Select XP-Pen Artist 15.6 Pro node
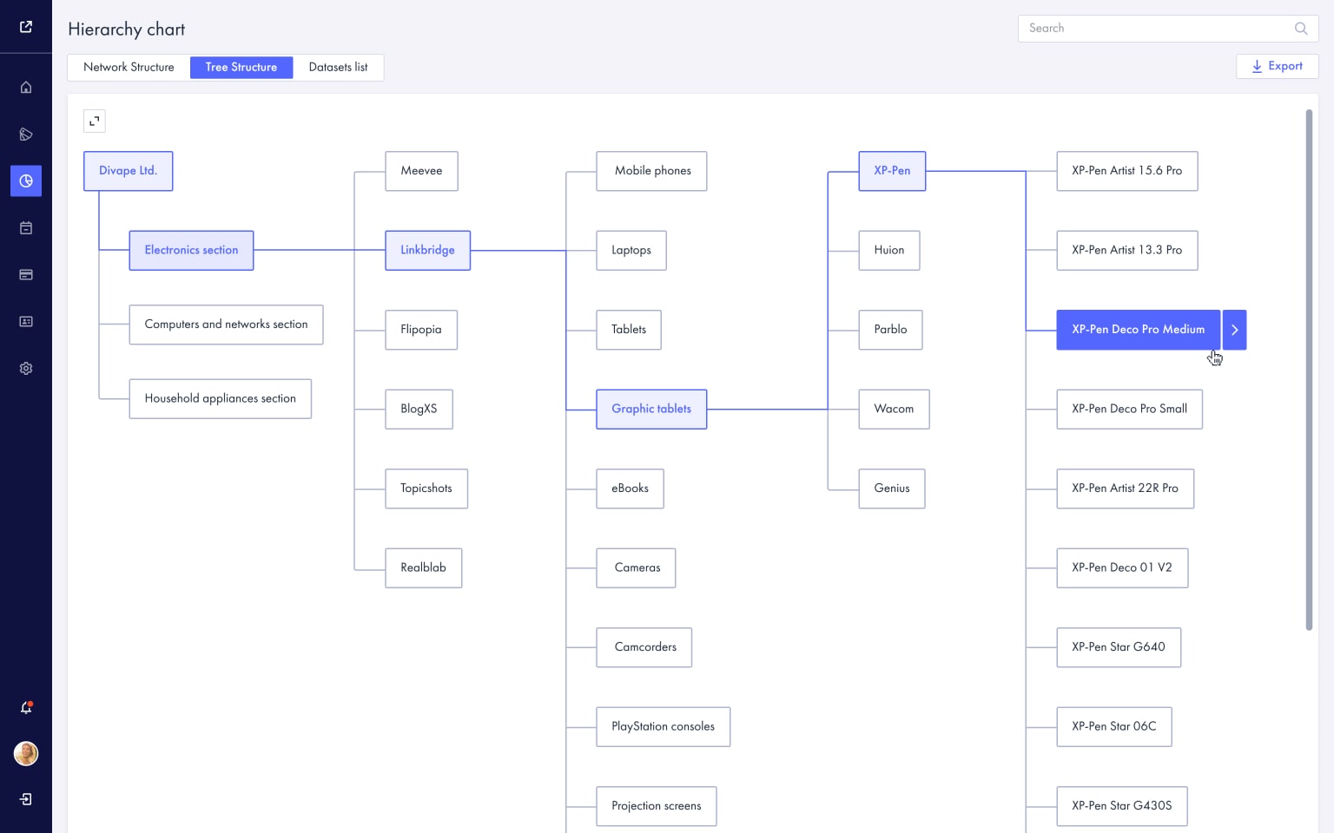The image size is (1334, 833). click(1127, 171)
